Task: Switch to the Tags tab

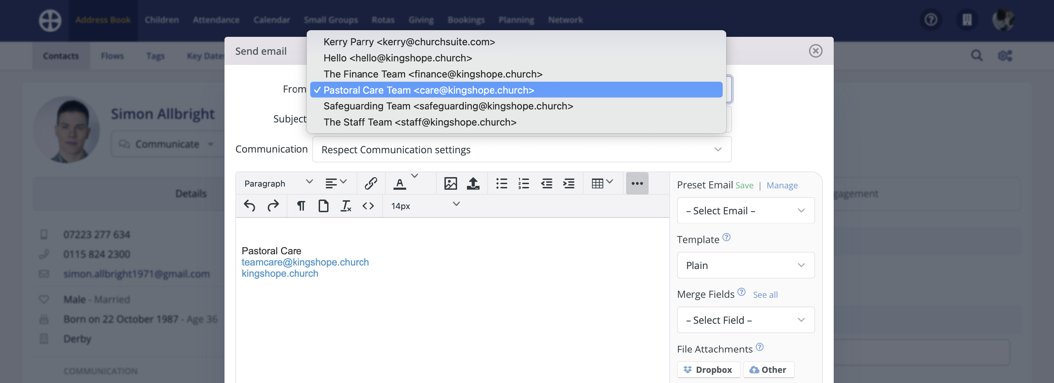Action: click(156, 55)
